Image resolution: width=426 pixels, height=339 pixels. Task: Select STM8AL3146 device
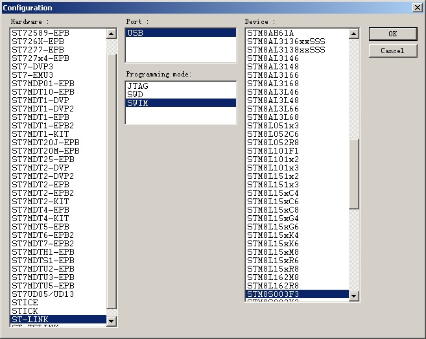[x=297, y=58]
